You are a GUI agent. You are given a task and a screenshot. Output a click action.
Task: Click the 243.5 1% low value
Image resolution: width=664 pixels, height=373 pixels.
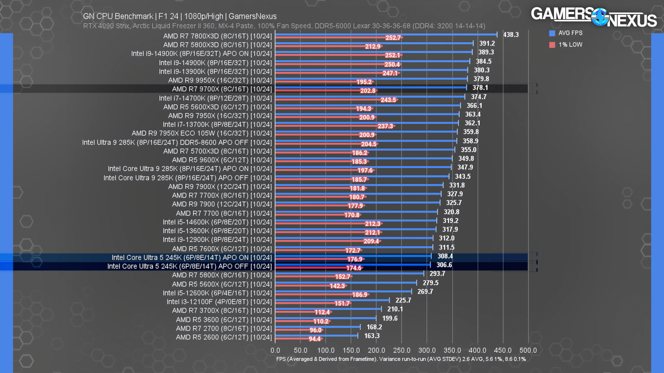(x=388, y=100)
